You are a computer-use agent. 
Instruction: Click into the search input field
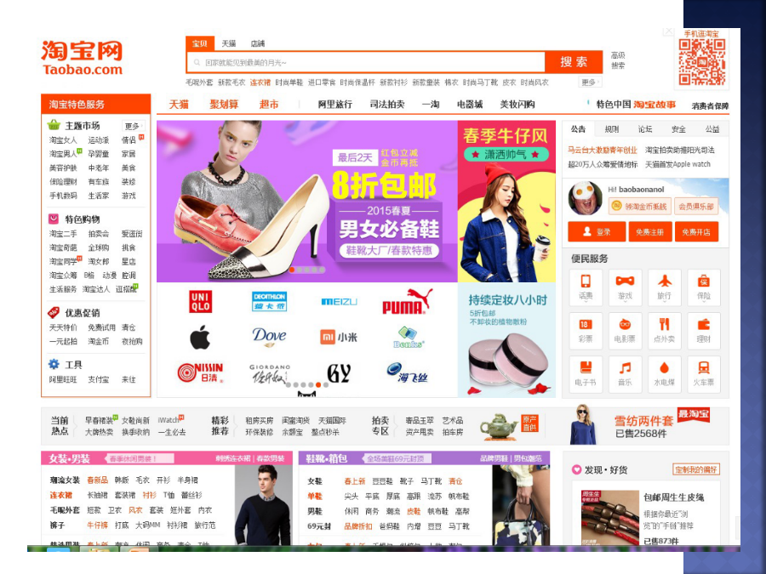coord(366,62)
